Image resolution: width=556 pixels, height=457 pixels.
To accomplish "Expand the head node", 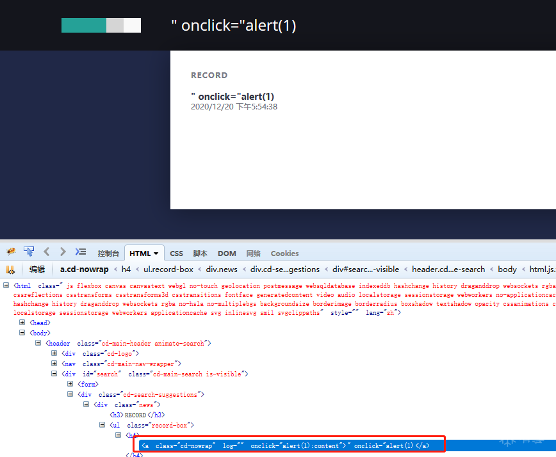I will 22,323.
